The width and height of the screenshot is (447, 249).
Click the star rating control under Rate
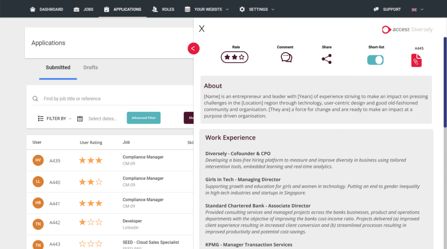tap(234, 57)
